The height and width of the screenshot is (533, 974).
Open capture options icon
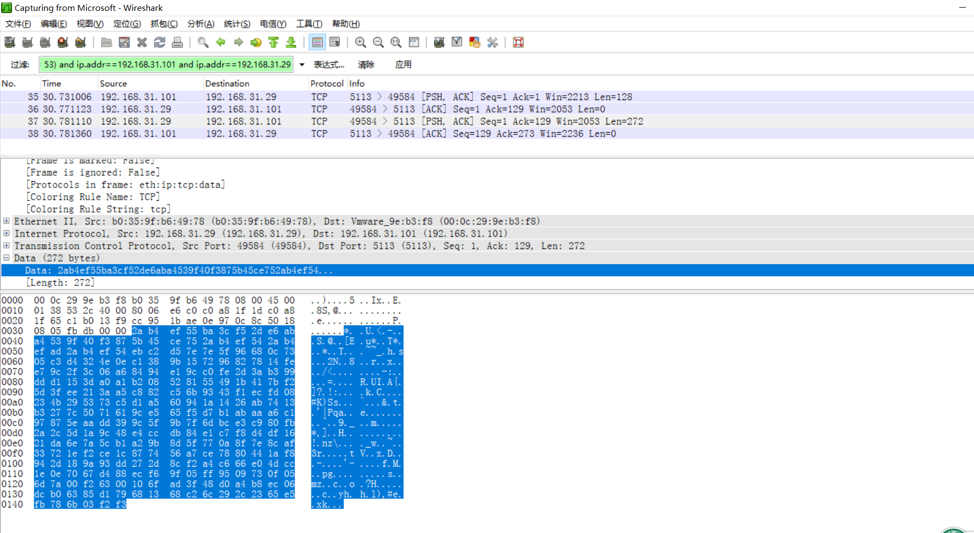click(28, 42)
